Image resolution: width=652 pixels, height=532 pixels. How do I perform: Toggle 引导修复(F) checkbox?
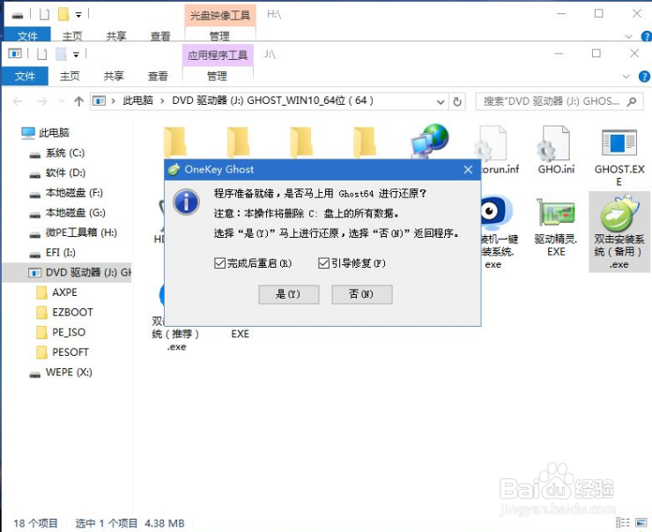[x=352, y=263]
